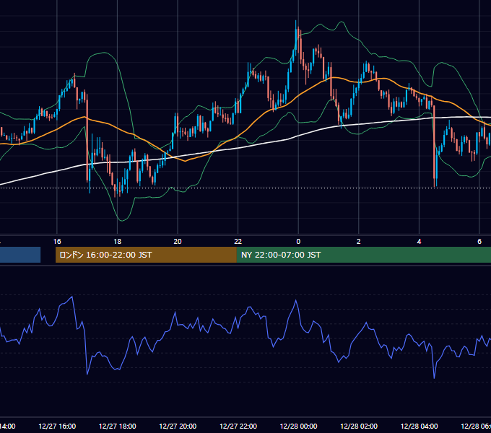
Task: Click the hour 4 axis label
Action: [419, 242]
